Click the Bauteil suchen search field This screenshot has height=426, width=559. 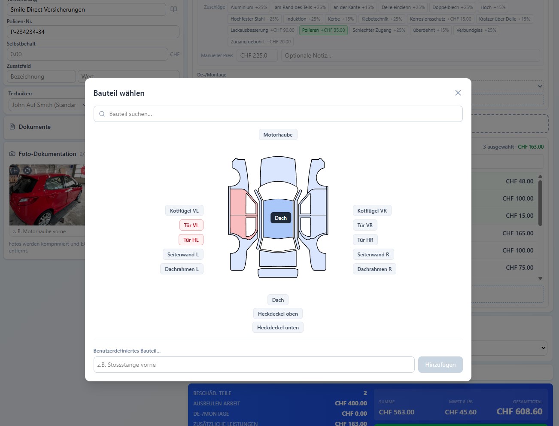(x=278, y=114)
